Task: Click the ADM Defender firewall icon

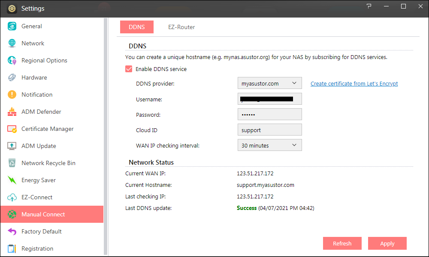Action: point(12,112)
